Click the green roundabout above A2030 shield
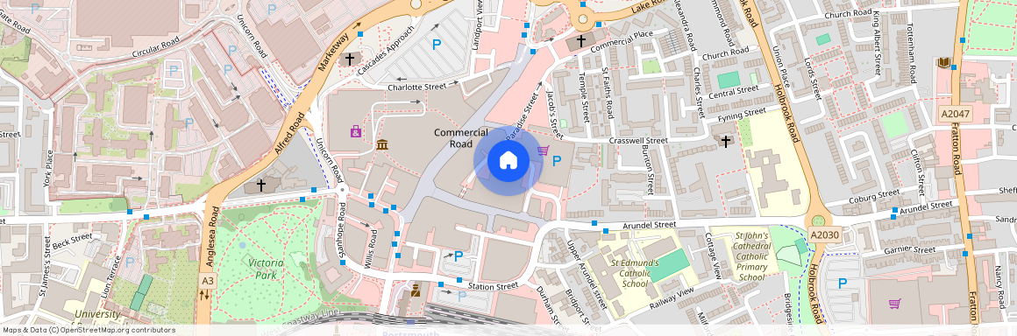The height and width of the screenshot is (336, 1017). click(818, 220)
